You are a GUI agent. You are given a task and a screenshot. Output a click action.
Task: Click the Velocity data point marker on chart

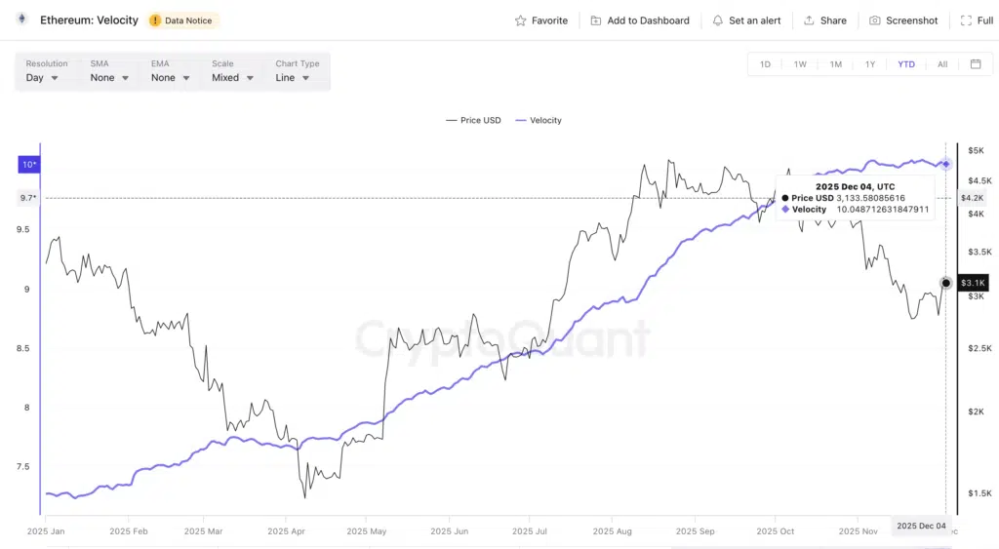pos(945,164)
